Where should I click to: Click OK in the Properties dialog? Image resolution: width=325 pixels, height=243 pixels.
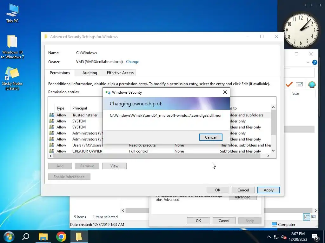198,221
